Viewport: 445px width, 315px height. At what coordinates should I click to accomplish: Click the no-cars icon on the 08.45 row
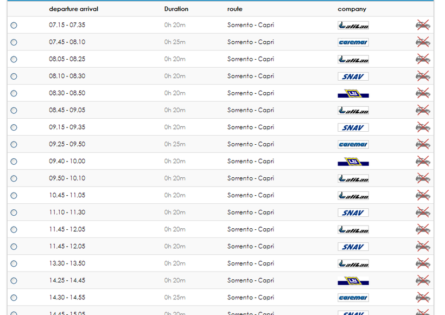point(423,110)
